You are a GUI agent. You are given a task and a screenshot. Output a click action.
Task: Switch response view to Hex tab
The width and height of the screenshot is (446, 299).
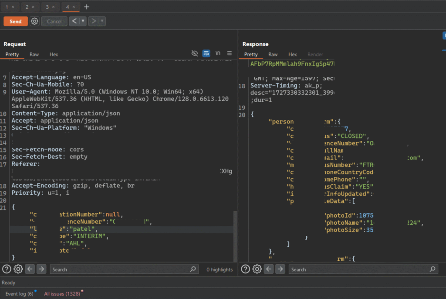pyautogui.click(x=293, y=54)
